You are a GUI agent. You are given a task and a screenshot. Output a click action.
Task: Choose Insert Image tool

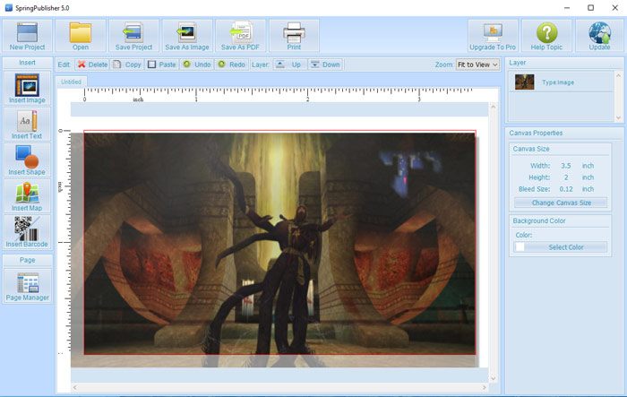[x=27, y=88]
